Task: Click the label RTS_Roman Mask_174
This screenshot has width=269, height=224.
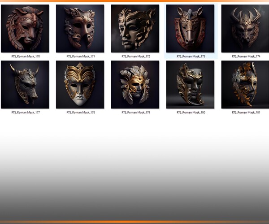Action: point(246,56)
